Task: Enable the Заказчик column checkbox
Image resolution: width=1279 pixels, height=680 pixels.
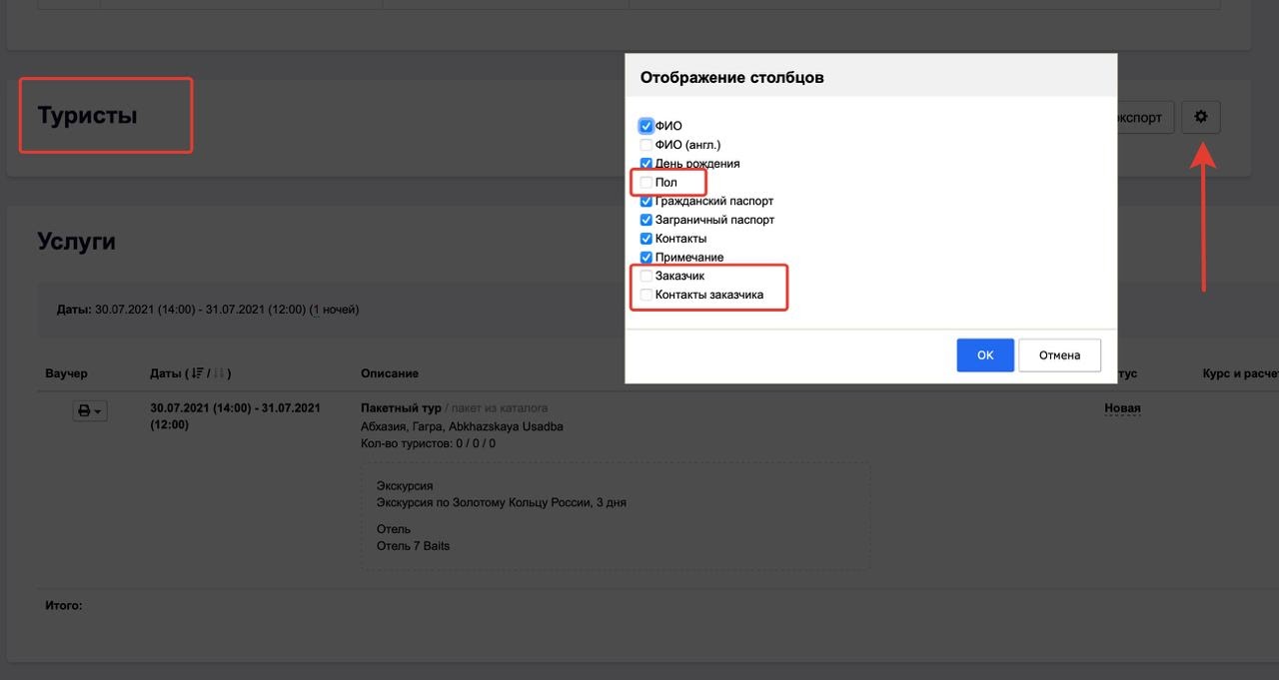Action: [x=646, y=276]
